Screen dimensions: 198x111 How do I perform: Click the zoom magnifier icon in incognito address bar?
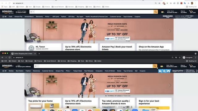coord(173,58)
